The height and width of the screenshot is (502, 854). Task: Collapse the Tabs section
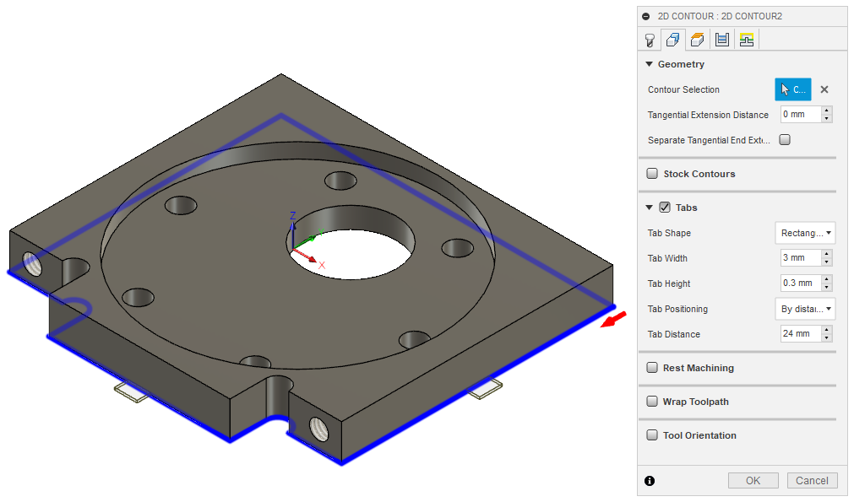tap(649, 207)
